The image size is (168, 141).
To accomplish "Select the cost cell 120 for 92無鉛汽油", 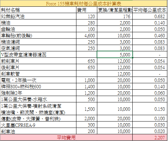I will coord(87,16).
